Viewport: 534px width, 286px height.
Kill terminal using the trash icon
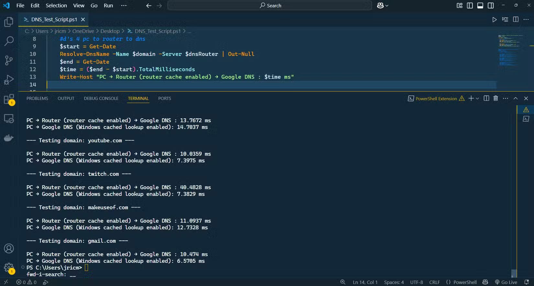[x=495, y=98]
